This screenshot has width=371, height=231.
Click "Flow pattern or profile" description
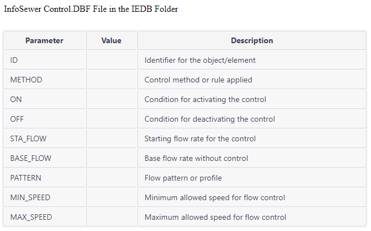pos(183,178)
